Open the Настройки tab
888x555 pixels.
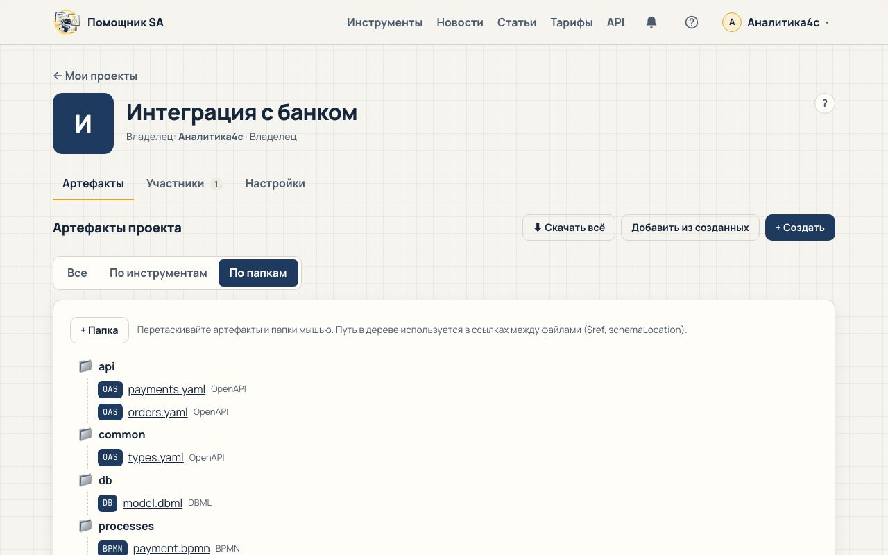coord(275,183)
